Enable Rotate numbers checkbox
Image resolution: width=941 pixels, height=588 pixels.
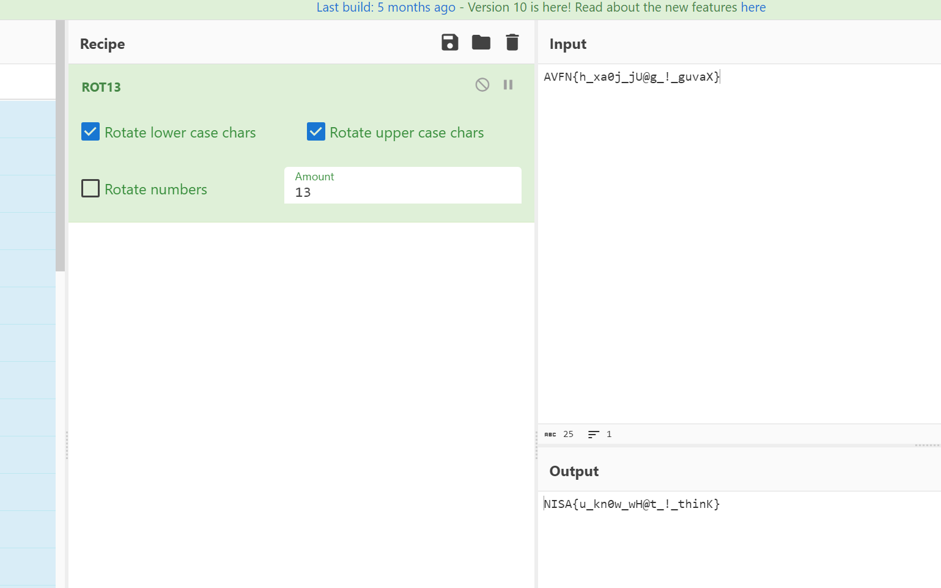pyautogui.click(x=90, y=188)
